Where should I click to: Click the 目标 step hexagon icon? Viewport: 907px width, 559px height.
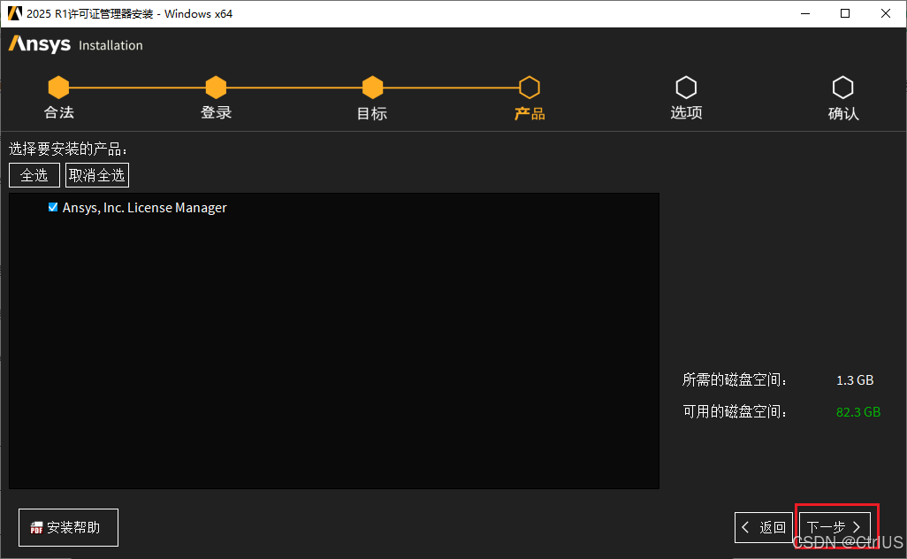coord(372,88)
